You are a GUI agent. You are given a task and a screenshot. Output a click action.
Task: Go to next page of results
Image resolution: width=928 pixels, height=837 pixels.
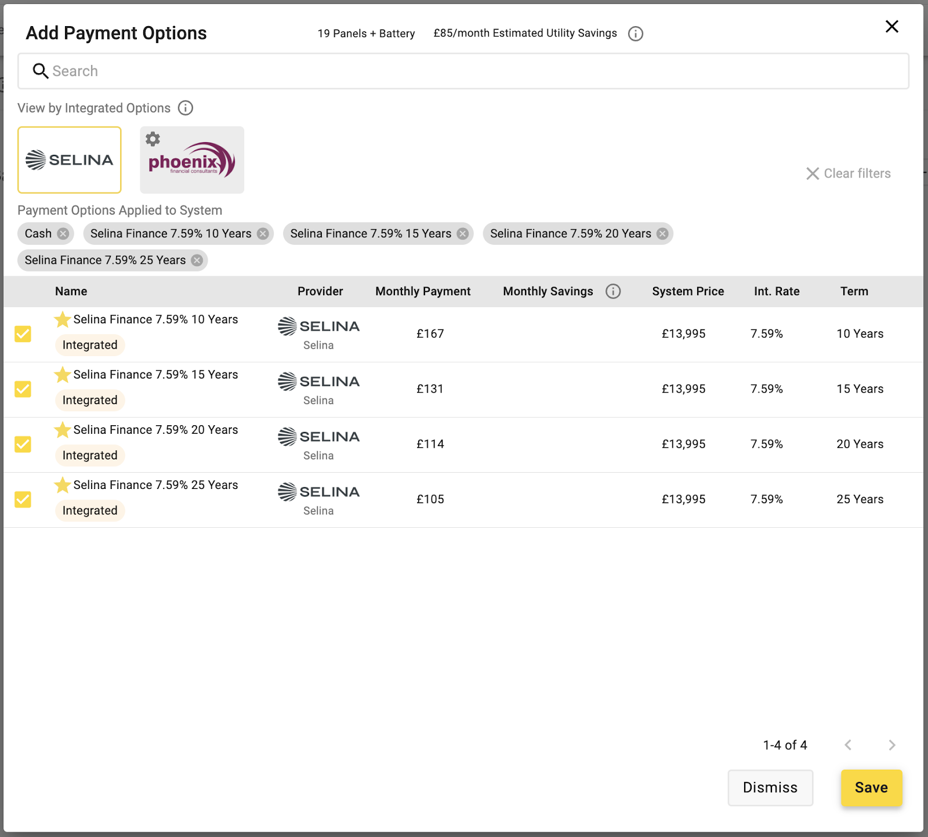[892, 745]
